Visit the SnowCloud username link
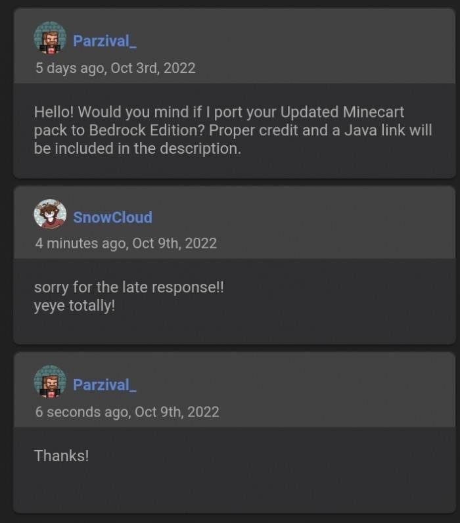Viewport: 460px width, 523px height. 112,217
